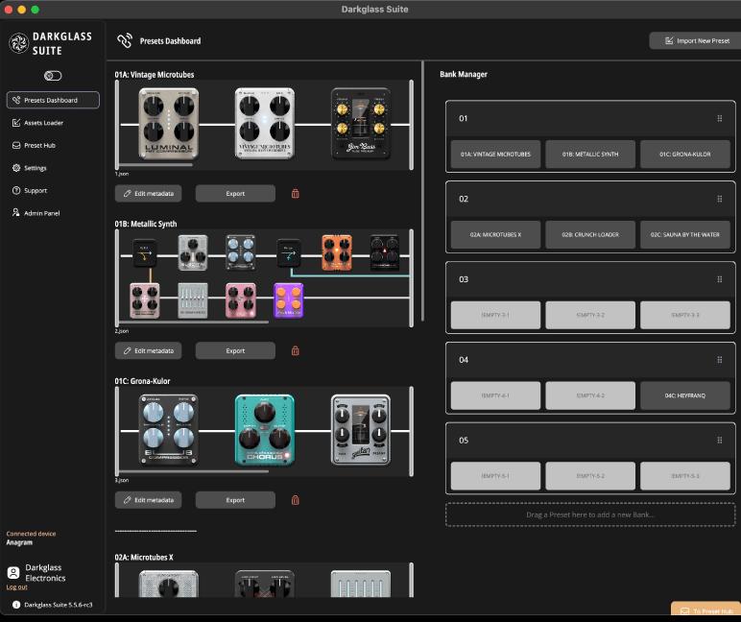Export the 01B Metallic Synth preset
741x622 pixels.
pyautogui.click(x=235, y=350)
